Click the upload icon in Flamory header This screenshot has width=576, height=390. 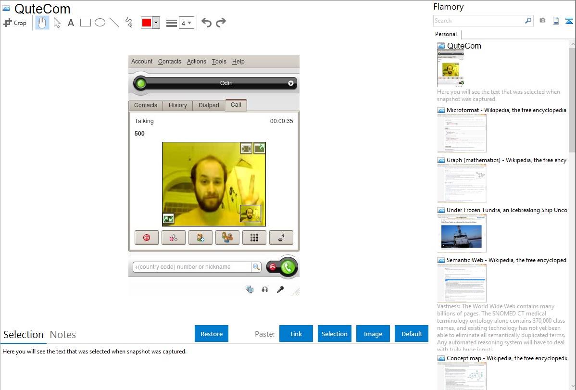point(569,21)
